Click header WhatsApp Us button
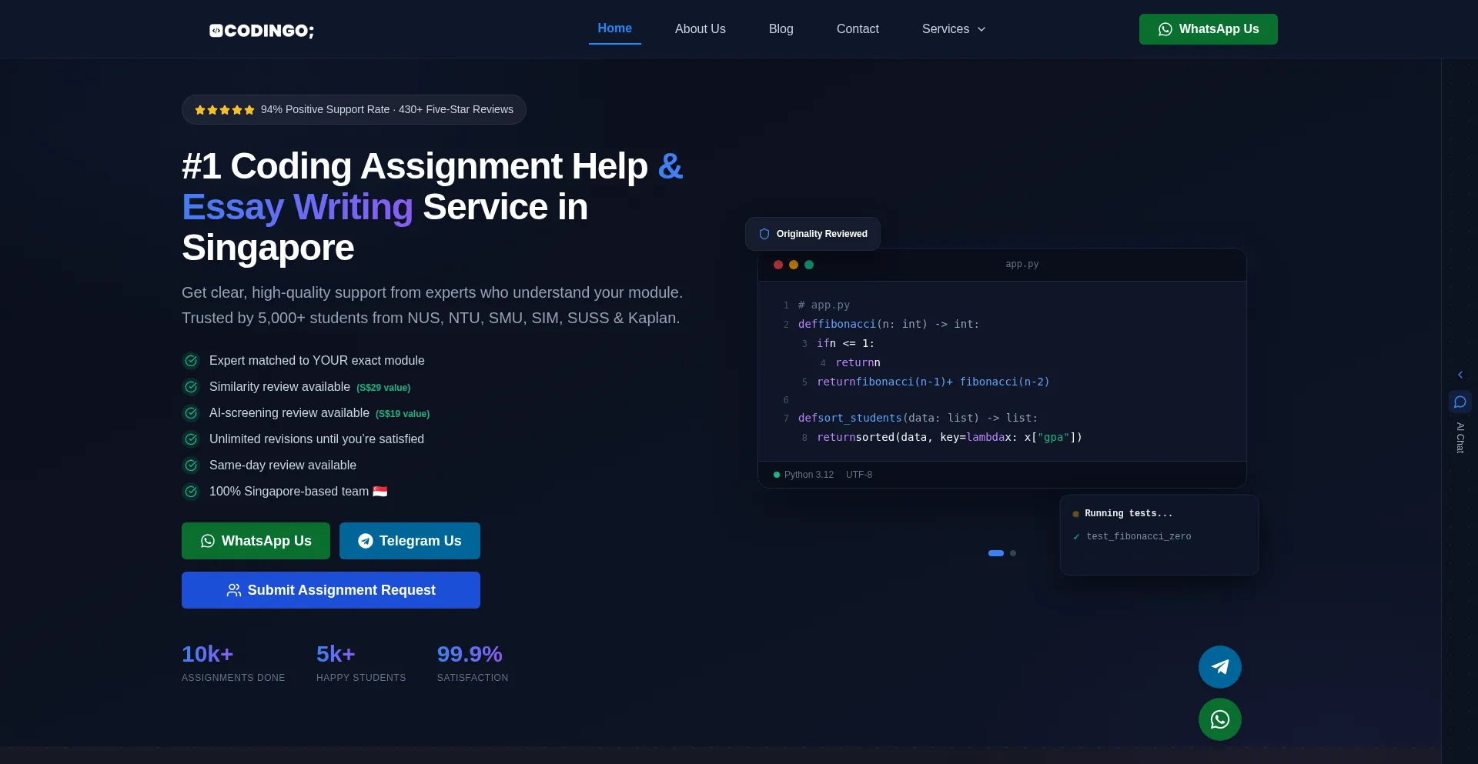 pyautogui.click(x=1208, y=29)
